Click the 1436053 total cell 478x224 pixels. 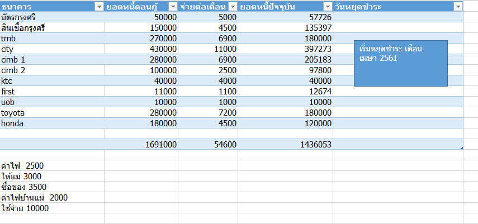285,145
